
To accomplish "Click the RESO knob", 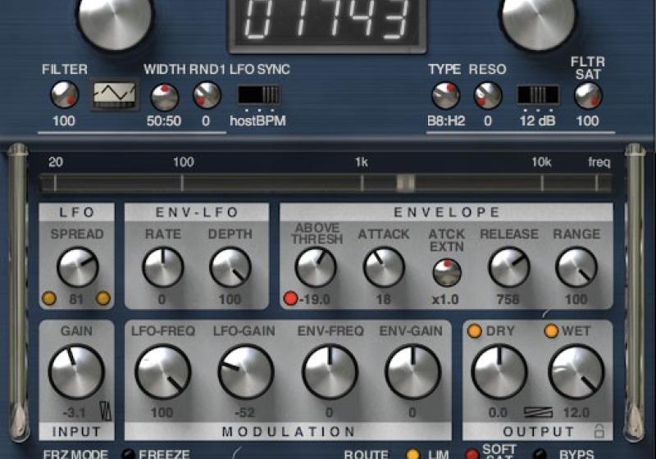I will pos(487,95).
